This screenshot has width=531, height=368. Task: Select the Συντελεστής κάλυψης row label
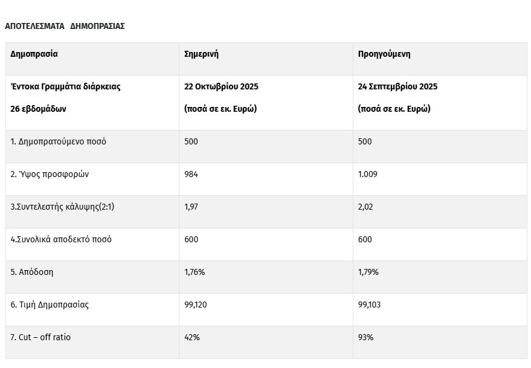[62, 207]
